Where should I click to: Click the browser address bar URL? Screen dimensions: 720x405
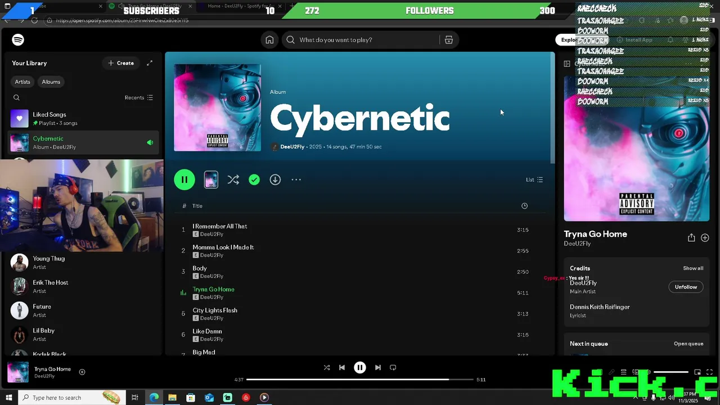click(122, 20)
